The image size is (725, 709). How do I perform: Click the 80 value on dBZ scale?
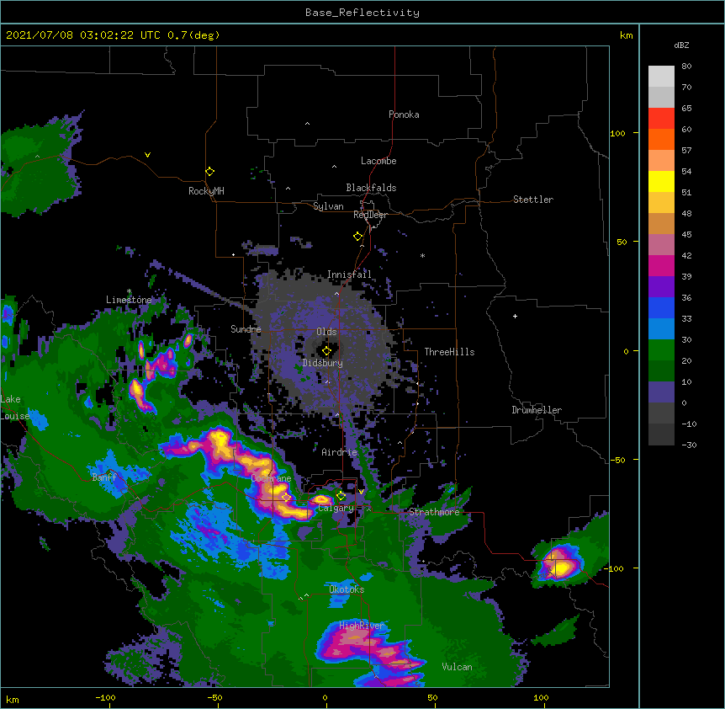point(686,67)
